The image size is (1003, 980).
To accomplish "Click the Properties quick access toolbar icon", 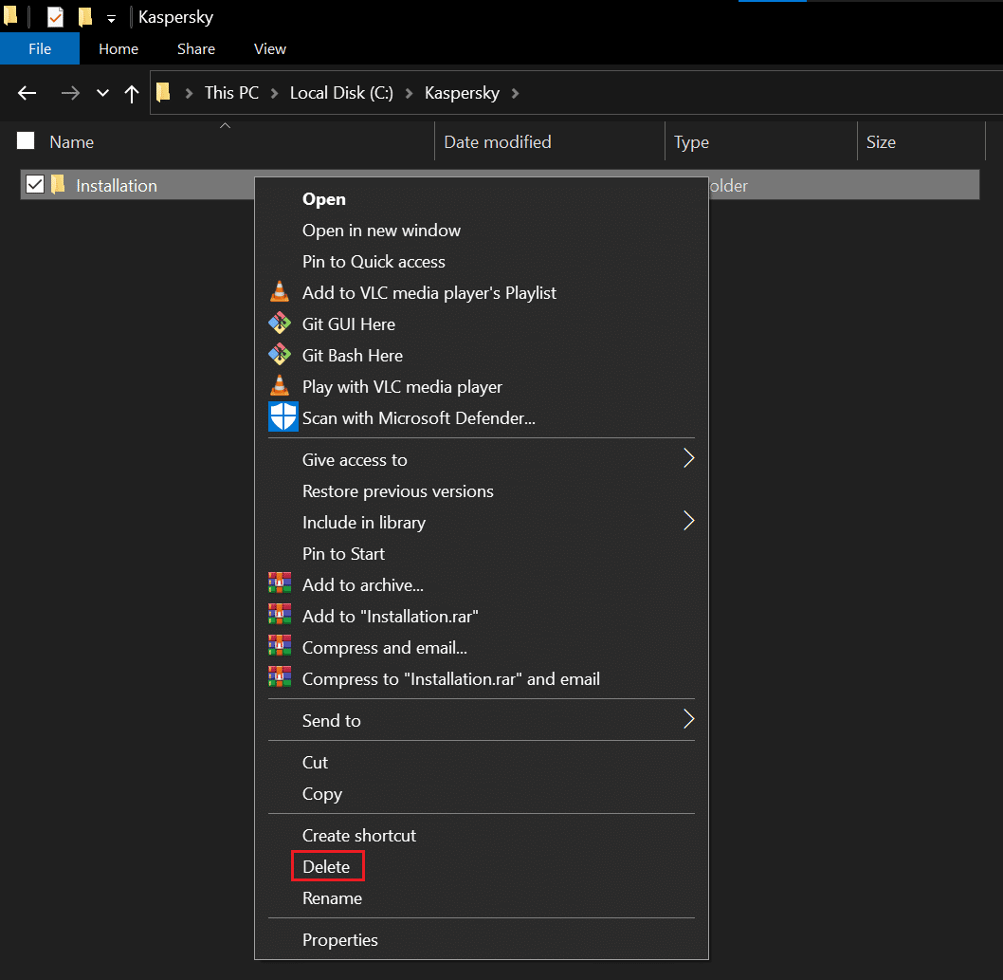I will tap(56, 17).
